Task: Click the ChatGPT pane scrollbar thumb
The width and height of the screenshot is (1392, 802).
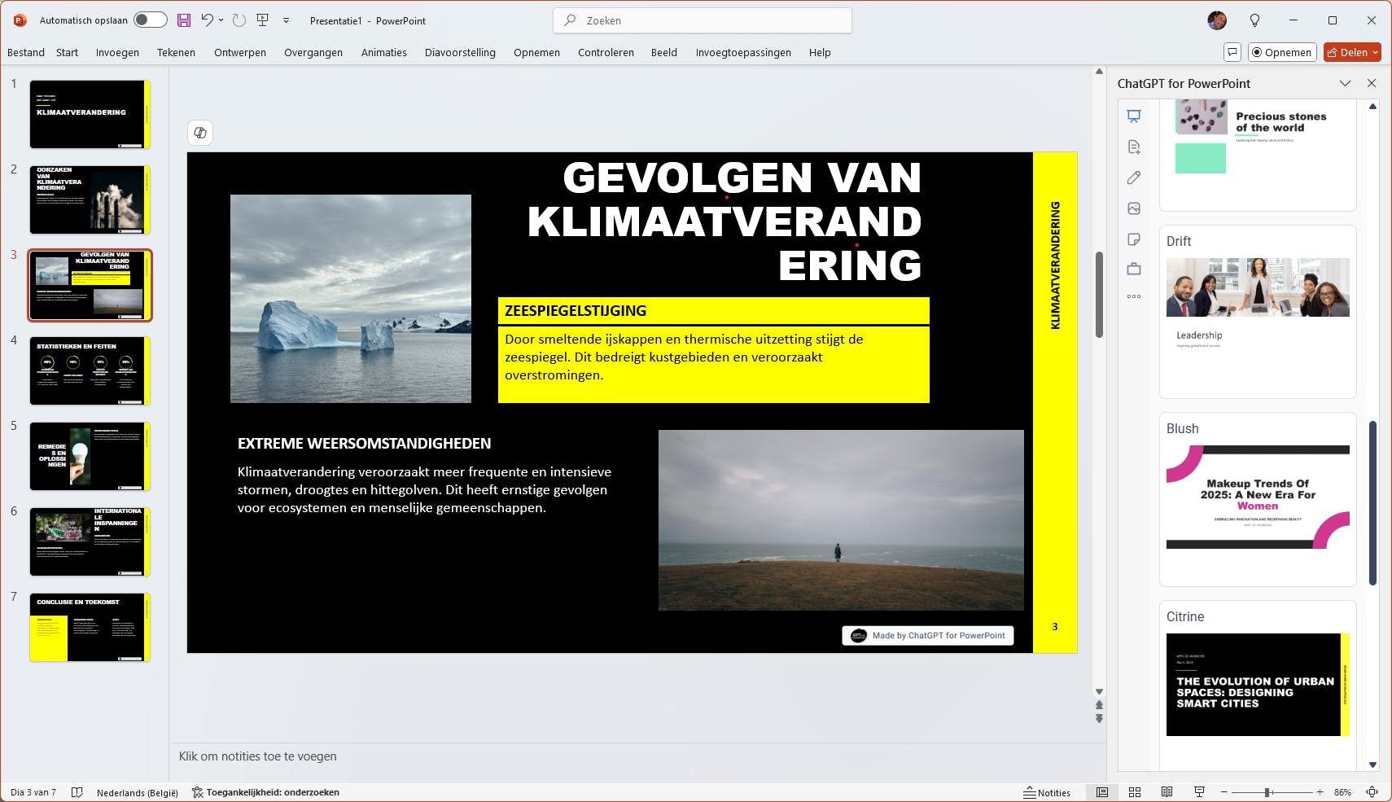Action: pos(1372,502)
